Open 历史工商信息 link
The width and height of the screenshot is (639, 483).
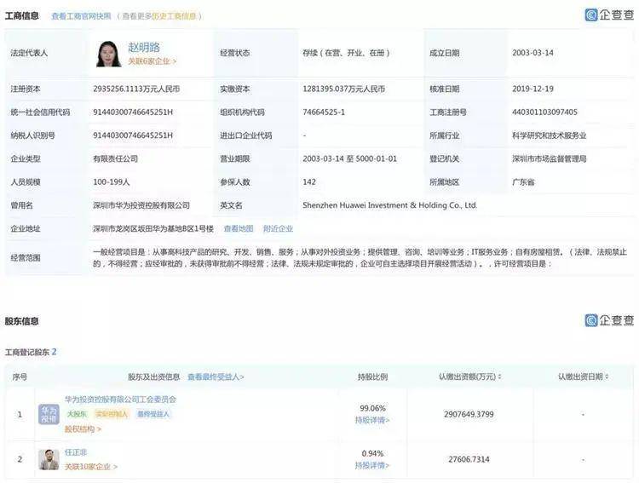(174, 16)
